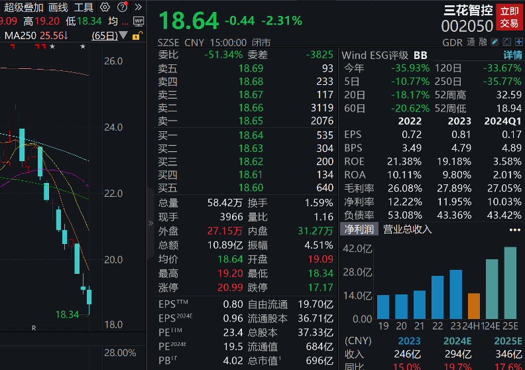Click the three-dot more options icon

pyautogui.click(x=514, y=230)
